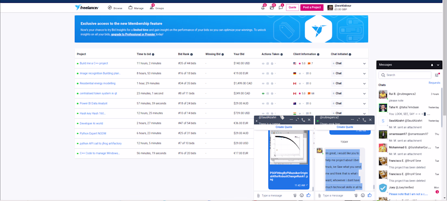Click the Quote button
The height and width of the screenshot is (201, 447).
click(x=293, y=7)
